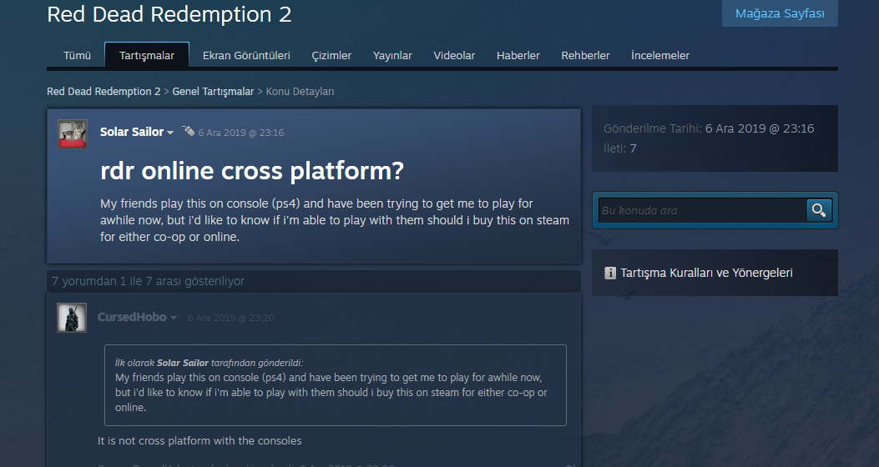Expand the dropdown arrow next to CursedHobo

pyautogui.click(x=174, y=318)
